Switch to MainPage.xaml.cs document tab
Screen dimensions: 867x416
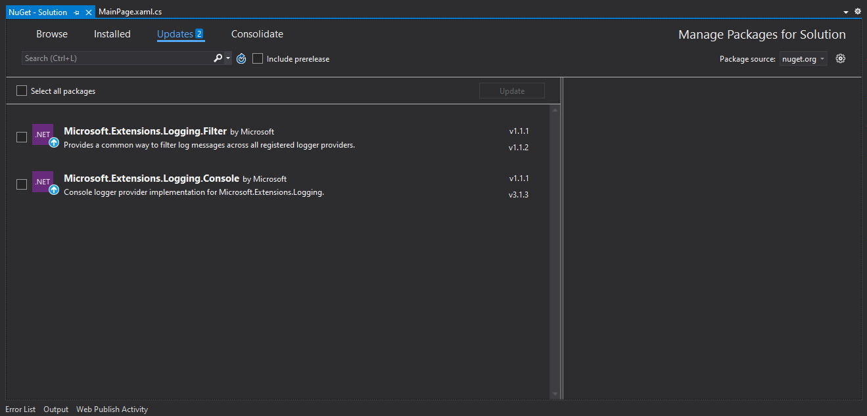click(130, 12)
